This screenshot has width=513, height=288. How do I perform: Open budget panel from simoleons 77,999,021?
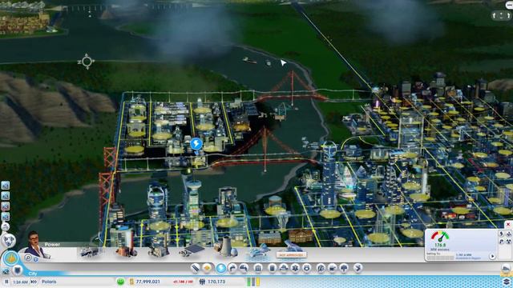click(145, 282)
